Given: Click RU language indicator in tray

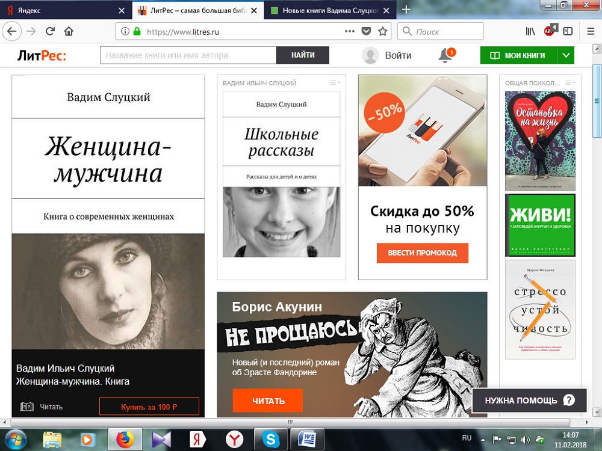Looking at the screenshot, I should [467, 438].
